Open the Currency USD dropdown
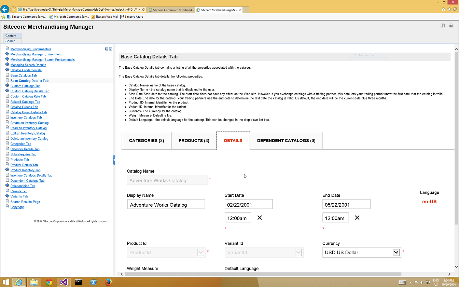This screenshot has width=459, height=287. tap(396, 252)
